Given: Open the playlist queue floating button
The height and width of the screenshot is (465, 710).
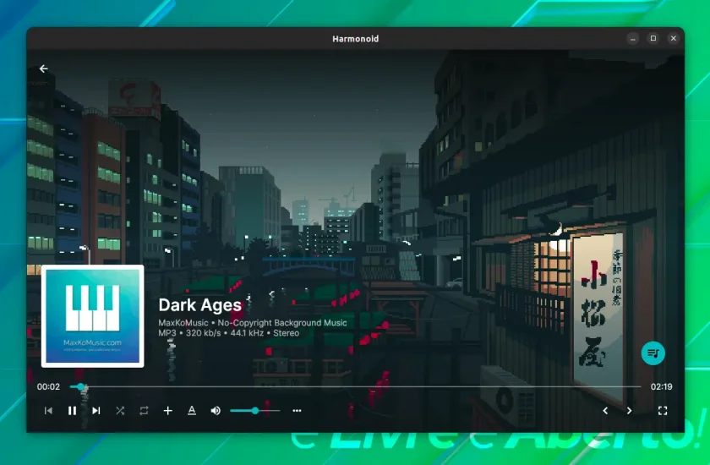Looking at the screenshot, I should click(x=653, y=353).
